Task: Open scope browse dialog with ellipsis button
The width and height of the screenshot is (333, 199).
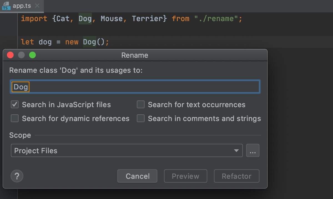Action: coord(253,151)
